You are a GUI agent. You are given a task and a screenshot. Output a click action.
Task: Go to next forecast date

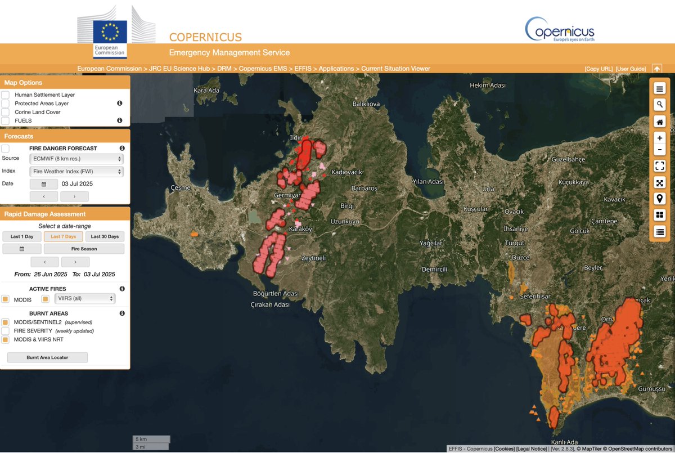pyautogui.click(x=74, y=196)
